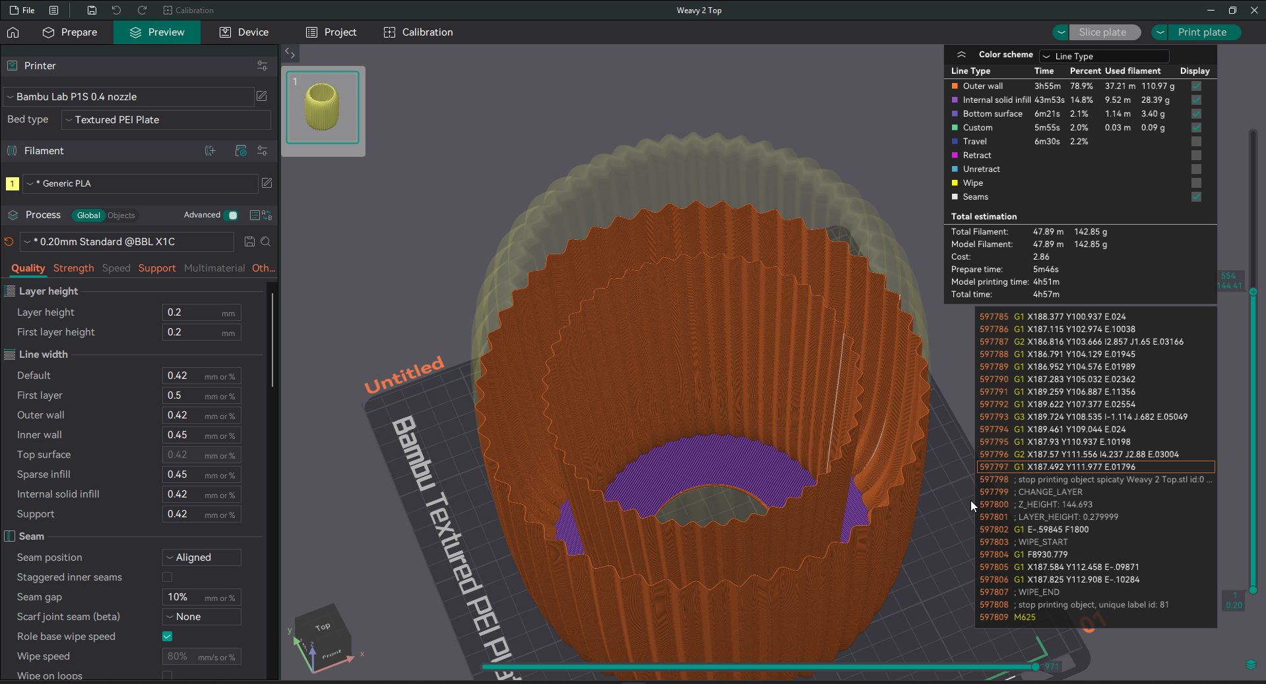Toggle Bottom surface display checkbox
Viewport: 1266px width, 684px height.
1196,114
